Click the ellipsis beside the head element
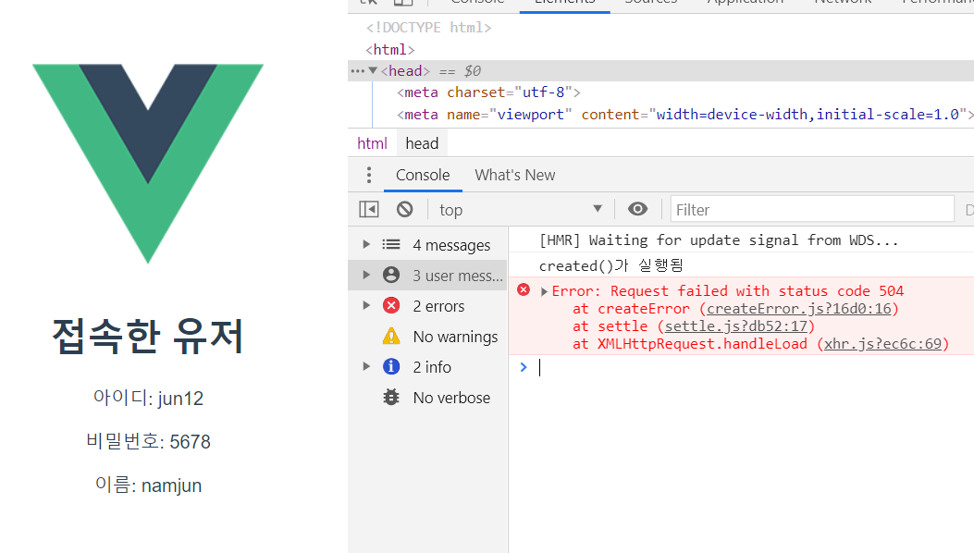 pos(357,71)
